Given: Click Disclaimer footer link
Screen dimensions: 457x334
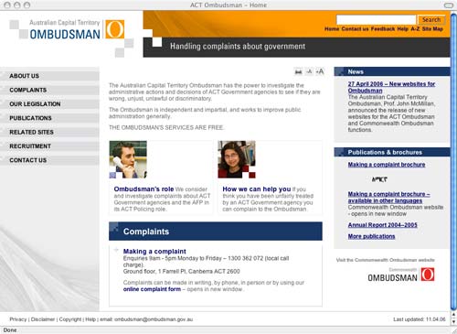Looking at the screenshot, I should pos(43,319).
